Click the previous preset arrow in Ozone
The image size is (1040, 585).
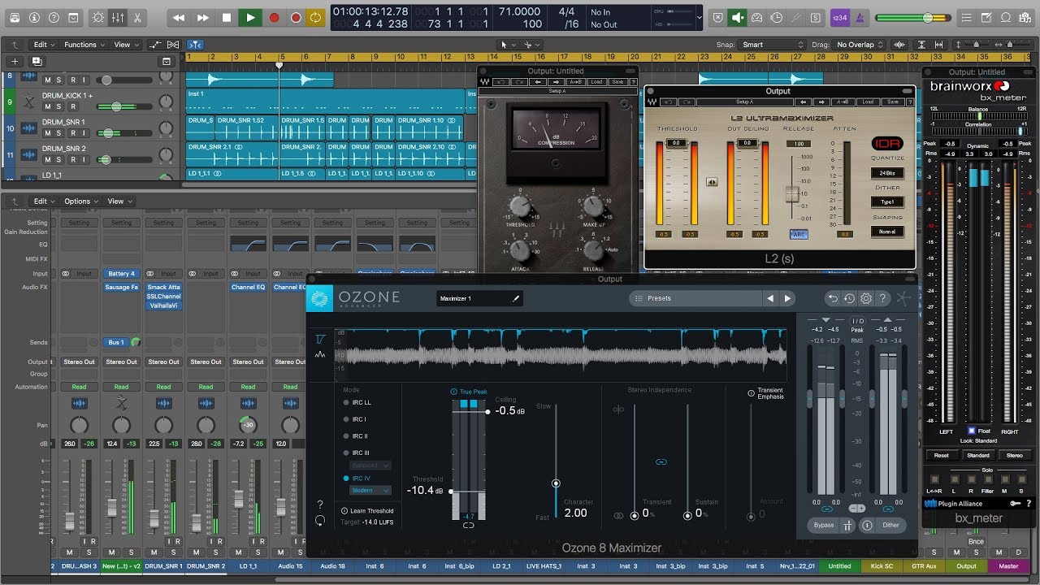click(770, 298)
